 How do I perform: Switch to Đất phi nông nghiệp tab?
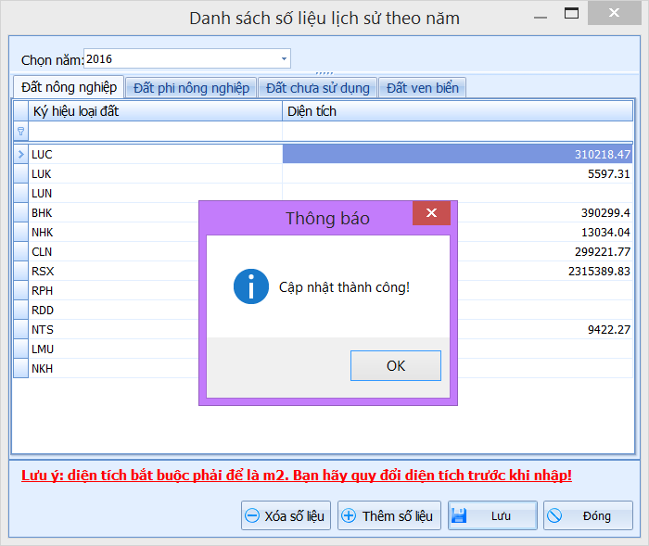(191, 88)
